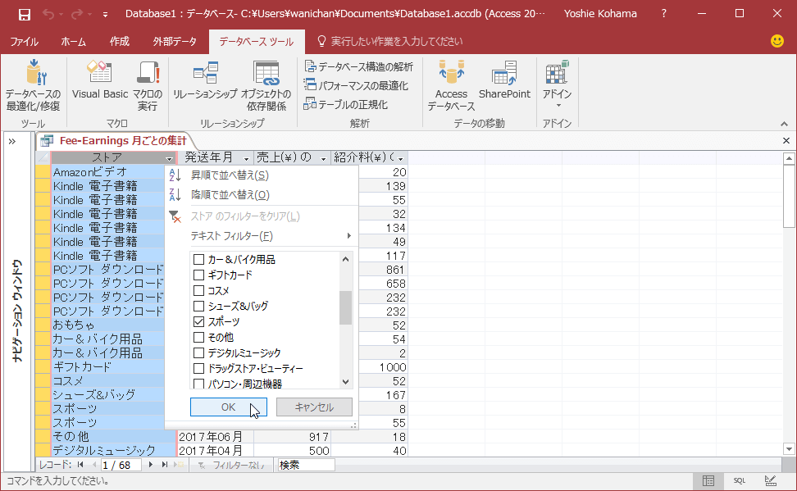Open 発送年月 column filter dropdown
The width and height of the screenshot is (797, 491).
point(247,158)
